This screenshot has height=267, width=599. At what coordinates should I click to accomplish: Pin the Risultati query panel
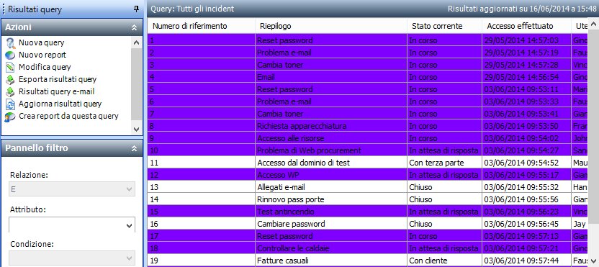point(136,9)
